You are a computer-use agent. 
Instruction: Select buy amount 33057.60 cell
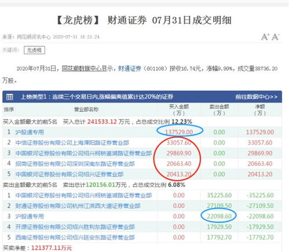[x=179, y=143]
